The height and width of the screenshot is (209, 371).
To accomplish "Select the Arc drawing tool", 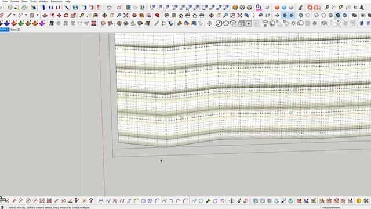I will pos(21,16).
